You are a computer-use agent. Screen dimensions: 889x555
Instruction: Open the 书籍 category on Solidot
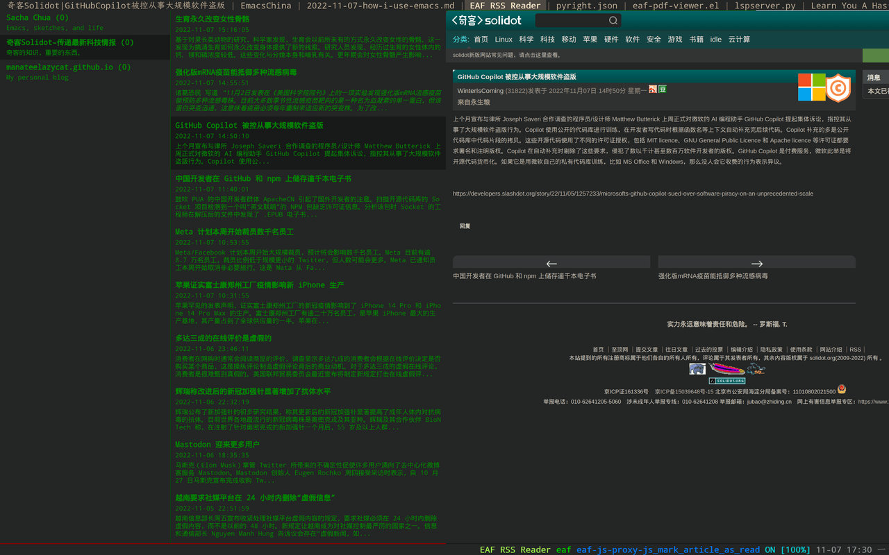[696, 40]
